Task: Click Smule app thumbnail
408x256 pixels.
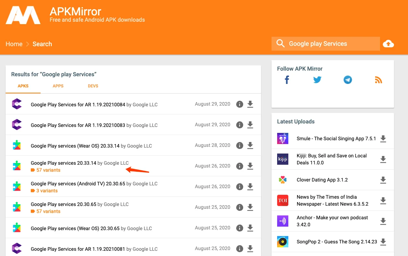Action: click(x=283, y=138)
